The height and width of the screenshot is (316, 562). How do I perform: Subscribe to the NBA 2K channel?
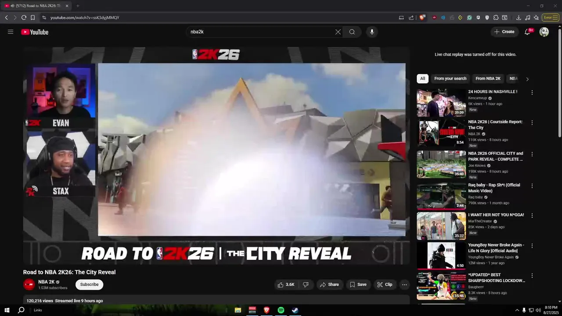[x=89, y=284]
